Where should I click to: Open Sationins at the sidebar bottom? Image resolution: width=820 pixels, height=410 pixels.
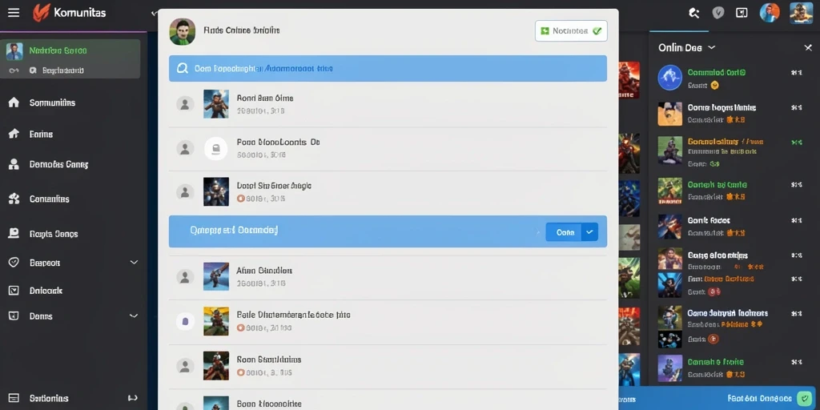49,398
